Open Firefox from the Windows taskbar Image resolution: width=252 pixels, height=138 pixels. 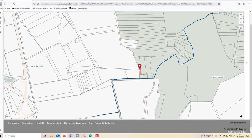pos(64,136)
